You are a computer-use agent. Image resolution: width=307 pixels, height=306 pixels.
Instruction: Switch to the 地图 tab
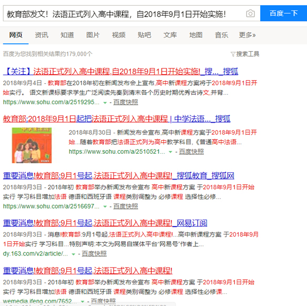pos(196,35)
